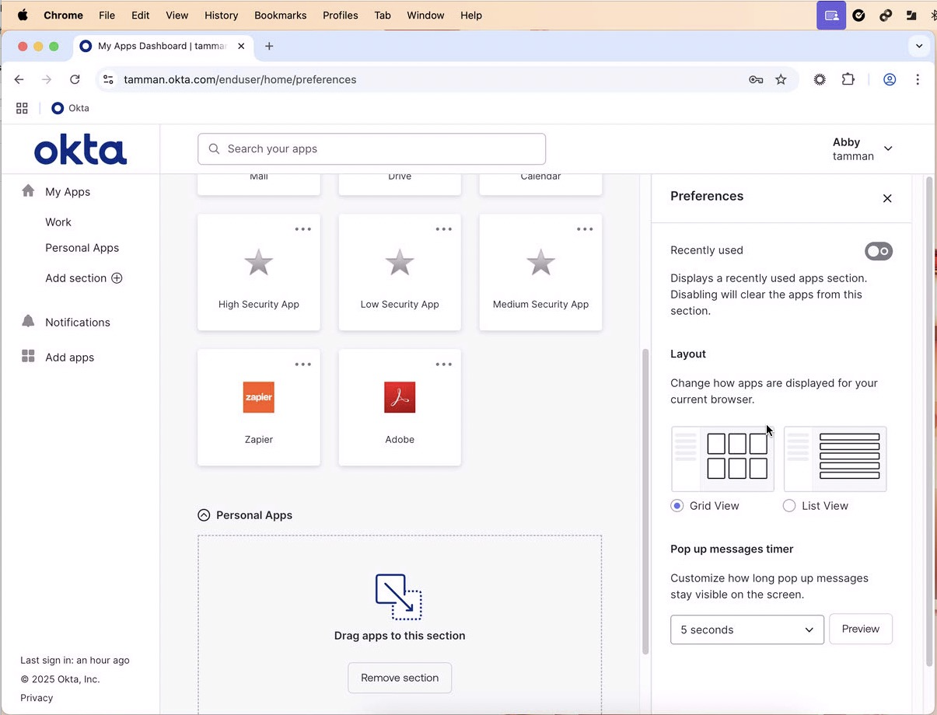The width and height of the screenshot is (937, 715).
Task: Open options menu for Zapier card
Action: pyautogui.click(x=302, y=364)
